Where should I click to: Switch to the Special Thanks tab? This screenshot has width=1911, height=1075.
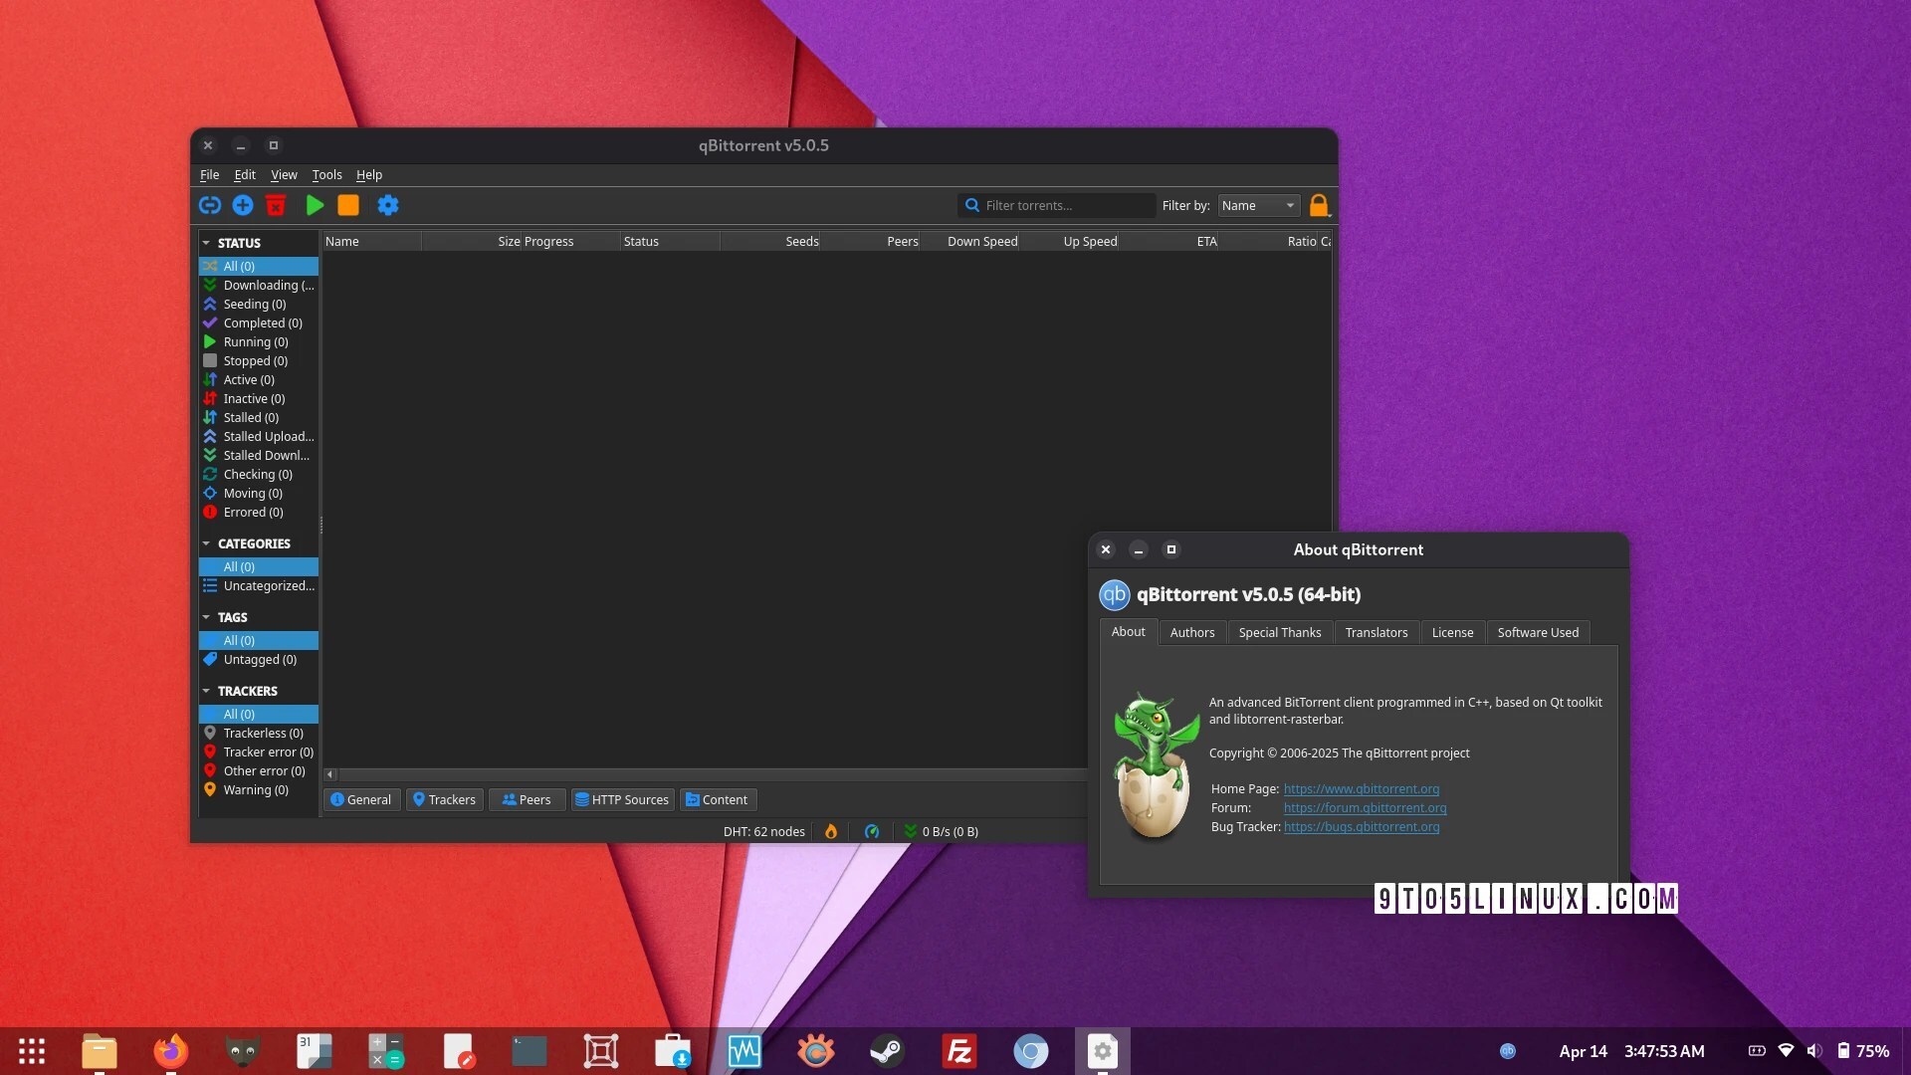[x=1280, y=632]
